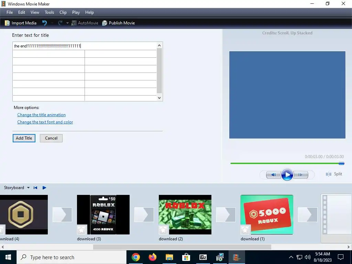Click the Add Title button
This screenshot has width=352, height=264.
[24, 138]
